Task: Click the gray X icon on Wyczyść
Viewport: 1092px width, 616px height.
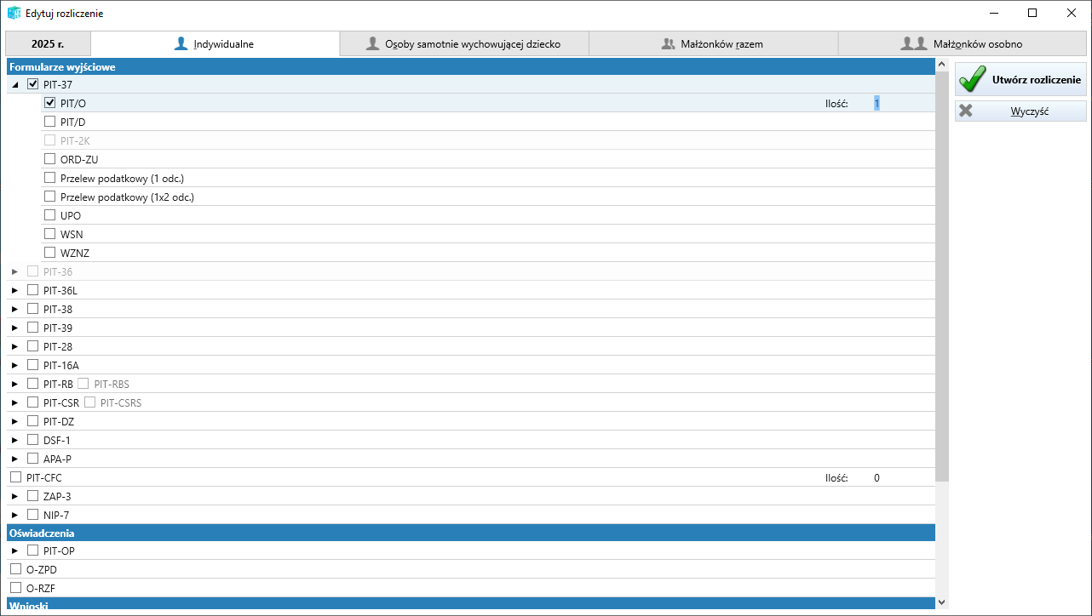Action: click(x=966, y=111)
